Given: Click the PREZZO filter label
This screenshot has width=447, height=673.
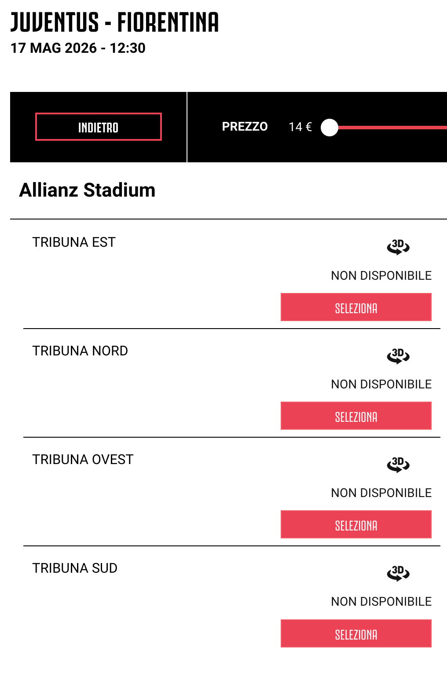Looking at the screenshot, I should pos(245,127).
